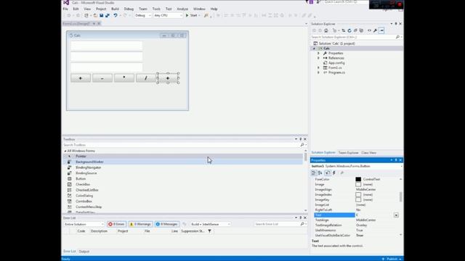The width and height of the screenshot is (465, 261).
Task: Expand the References node
Action: click(319, 58)
